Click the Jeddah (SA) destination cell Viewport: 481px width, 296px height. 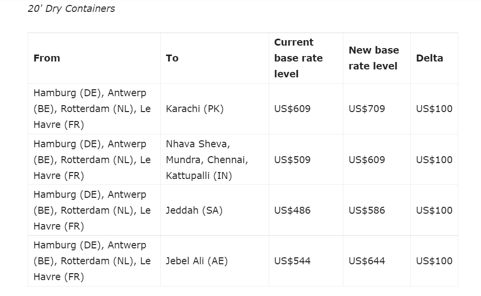coord(194,210)
